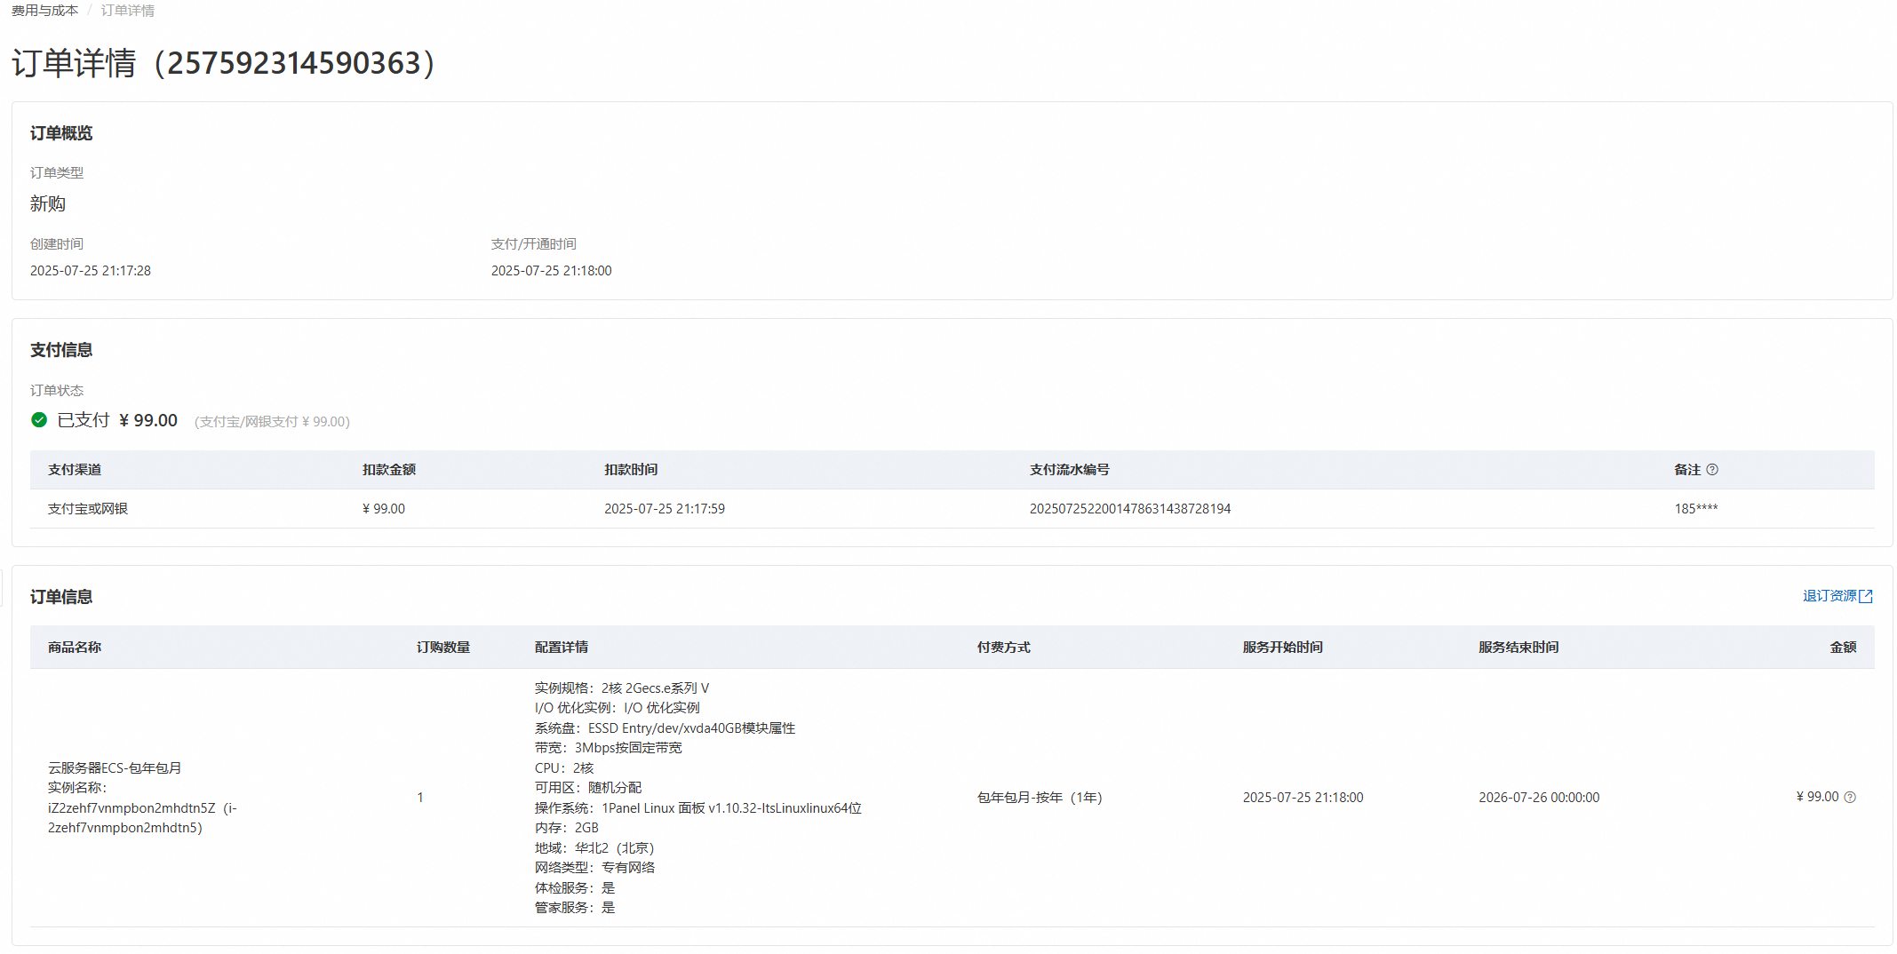Click the help icon next to order amount ¥ 99.00
The height and width of the screenshot is (954, 1897).
point(1850,798)
